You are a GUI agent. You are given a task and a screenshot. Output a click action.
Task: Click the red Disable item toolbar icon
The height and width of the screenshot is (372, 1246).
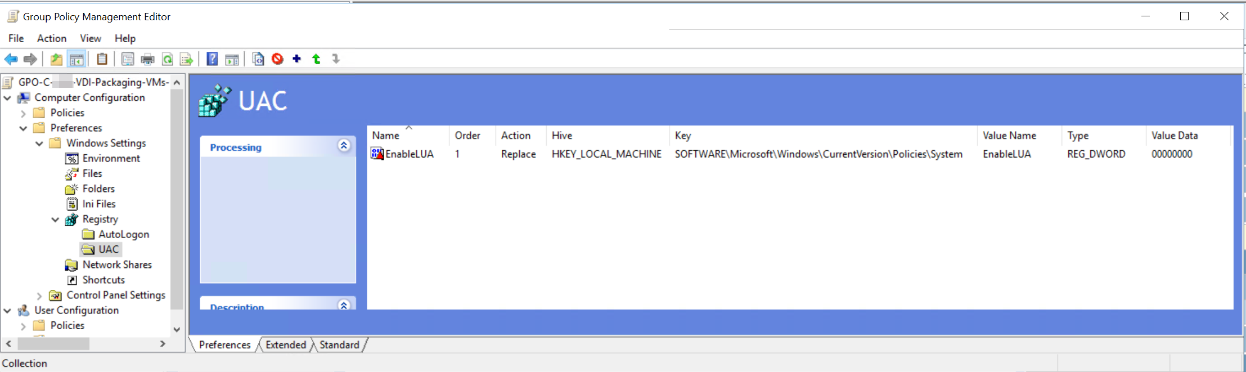[x=277, y=59]
